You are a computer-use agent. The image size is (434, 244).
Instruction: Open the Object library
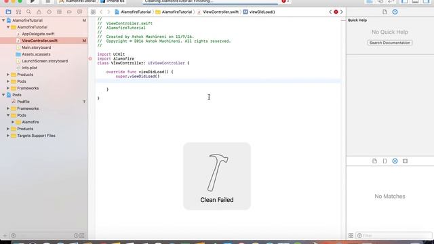[x=395, y=161]
